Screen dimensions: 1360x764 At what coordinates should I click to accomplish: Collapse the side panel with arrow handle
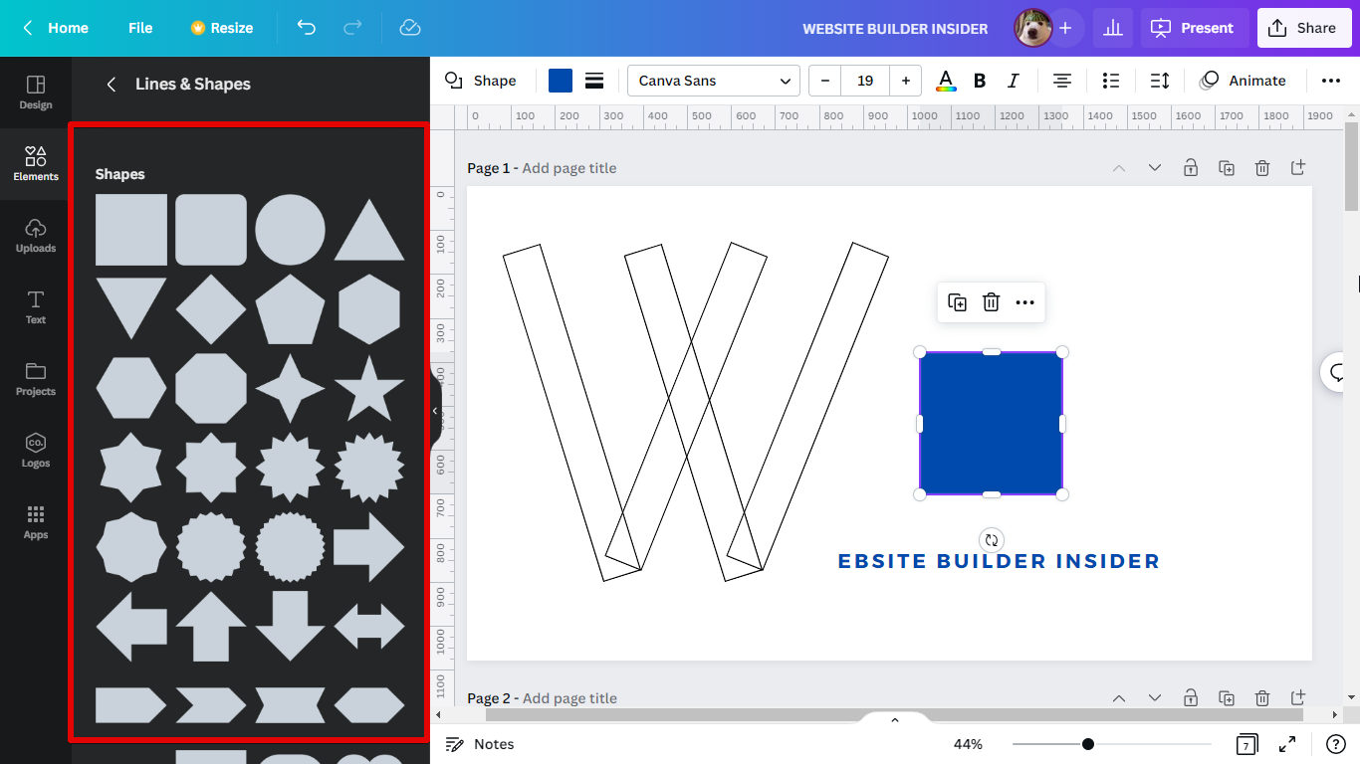(x=435, y=410)
